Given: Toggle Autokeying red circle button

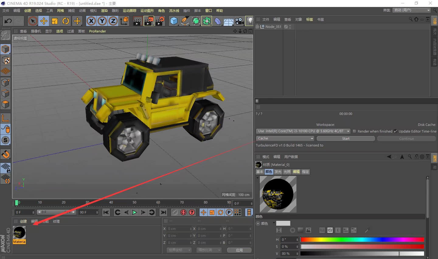Looking at the screenshot, I should pyautogui.click(x=183, y=212).
